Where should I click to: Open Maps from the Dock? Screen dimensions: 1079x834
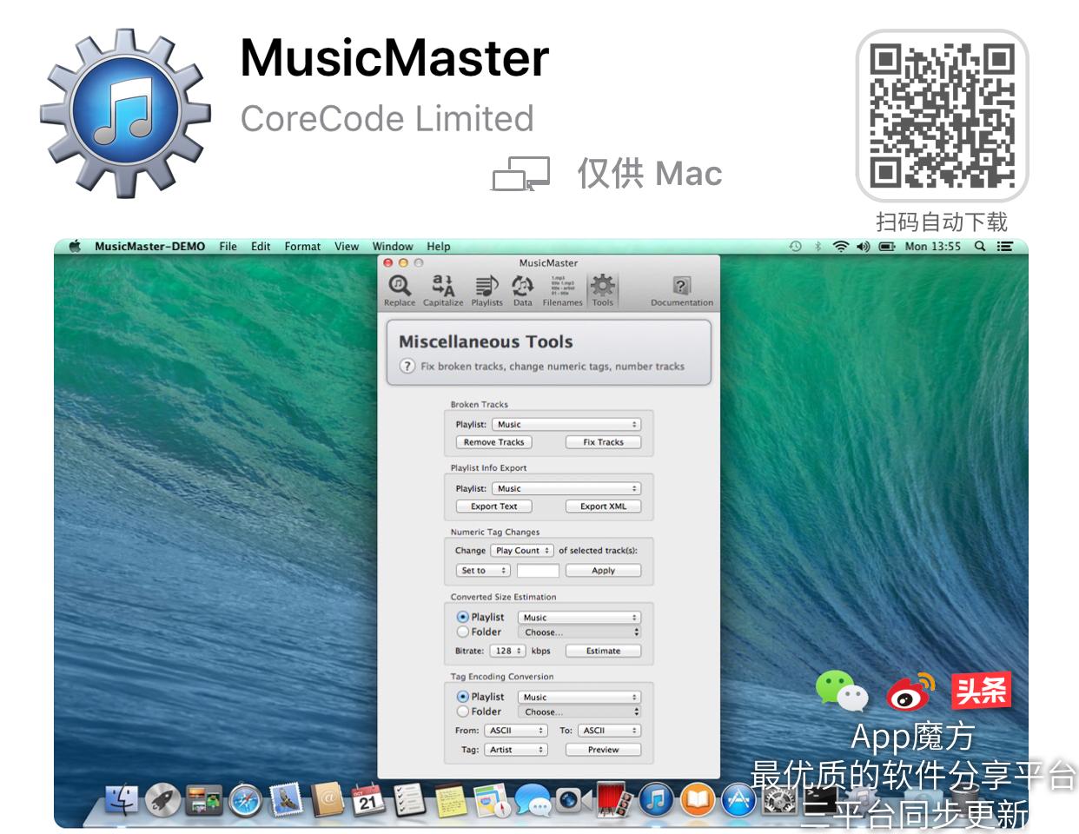tap(492, 800)
